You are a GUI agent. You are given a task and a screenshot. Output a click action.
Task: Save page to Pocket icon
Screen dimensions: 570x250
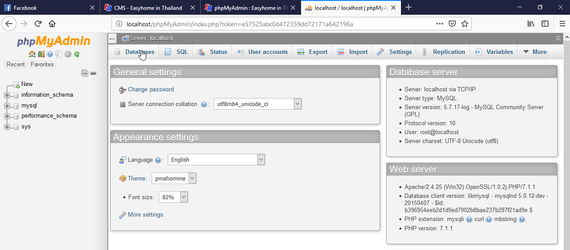click(452, 24)
